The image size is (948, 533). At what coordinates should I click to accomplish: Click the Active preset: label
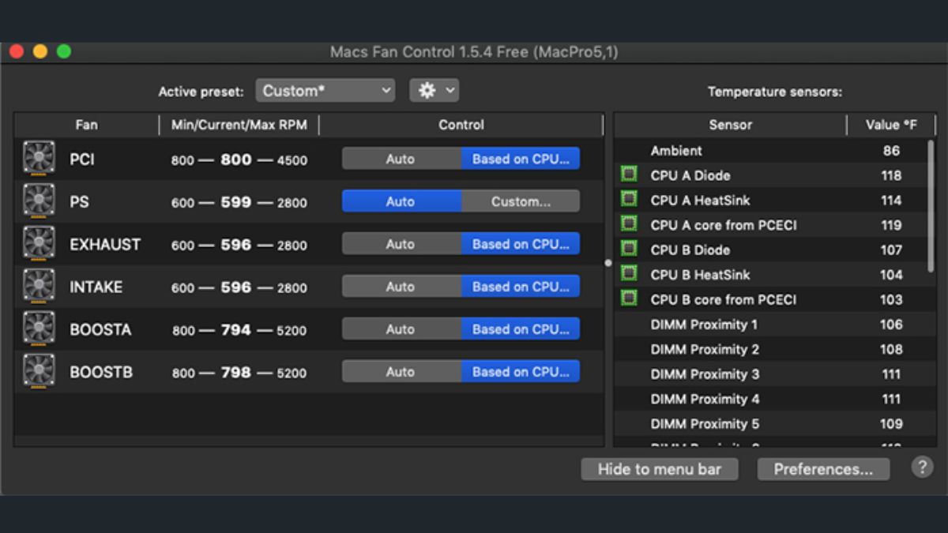point(201,92)
